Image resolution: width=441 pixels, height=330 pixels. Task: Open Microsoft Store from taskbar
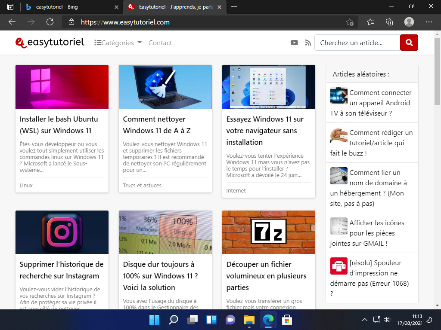(287, 320)
